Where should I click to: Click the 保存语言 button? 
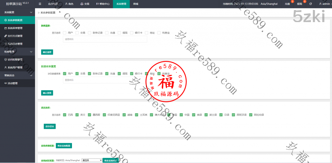pos(50,126)
